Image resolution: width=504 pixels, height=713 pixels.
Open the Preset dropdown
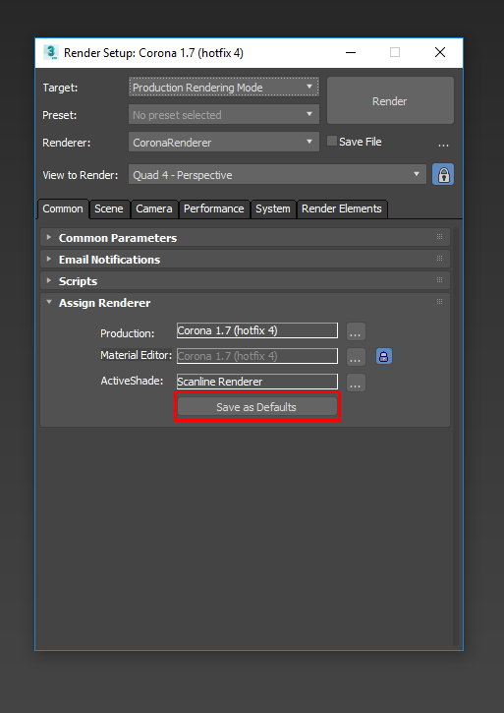click(x=224, y=115)
